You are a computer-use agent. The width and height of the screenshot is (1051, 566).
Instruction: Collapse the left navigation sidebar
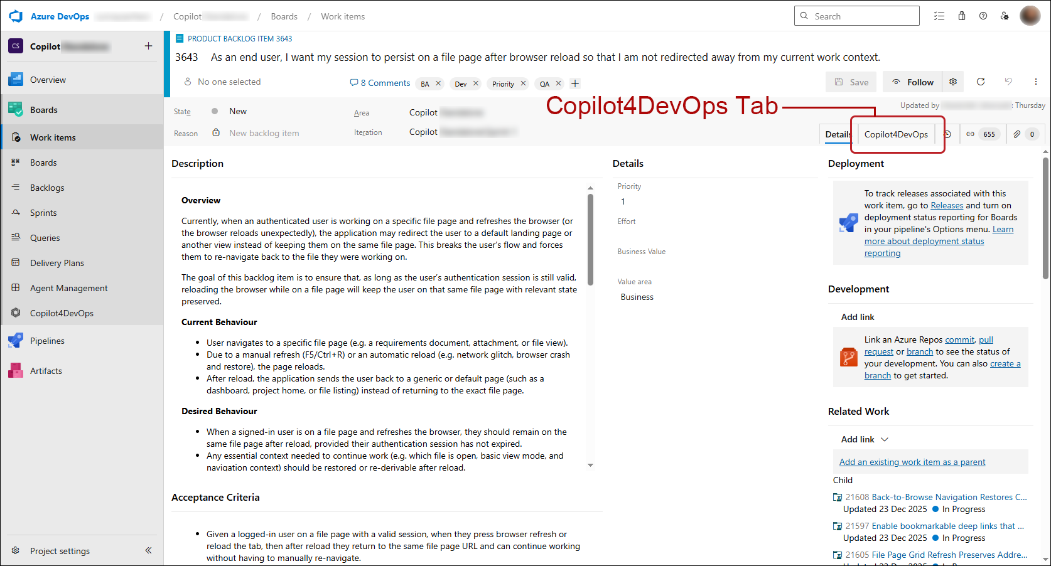click(149, 550)
